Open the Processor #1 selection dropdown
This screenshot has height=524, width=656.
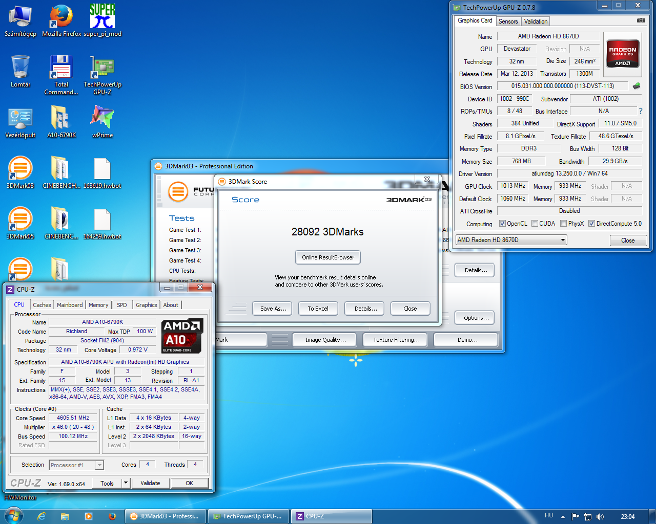point(76,465)
